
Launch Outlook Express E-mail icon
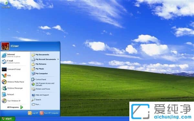[x=4, y=62]
